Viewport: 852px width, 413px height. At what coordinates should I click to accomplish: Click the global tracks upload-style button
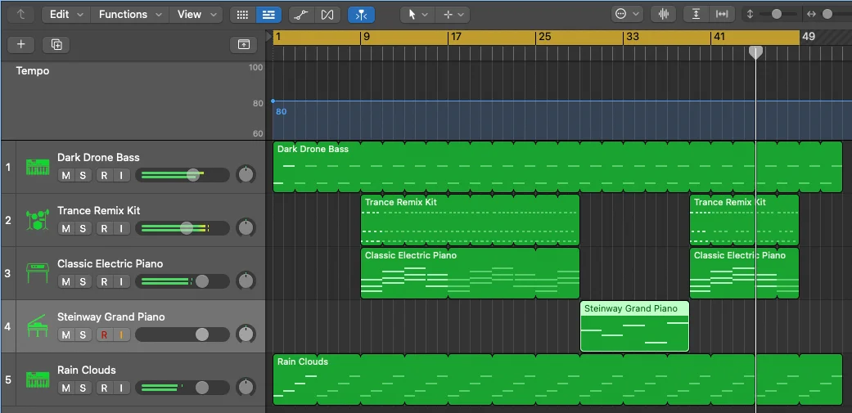pyautogui.click(x=243, y=44)
